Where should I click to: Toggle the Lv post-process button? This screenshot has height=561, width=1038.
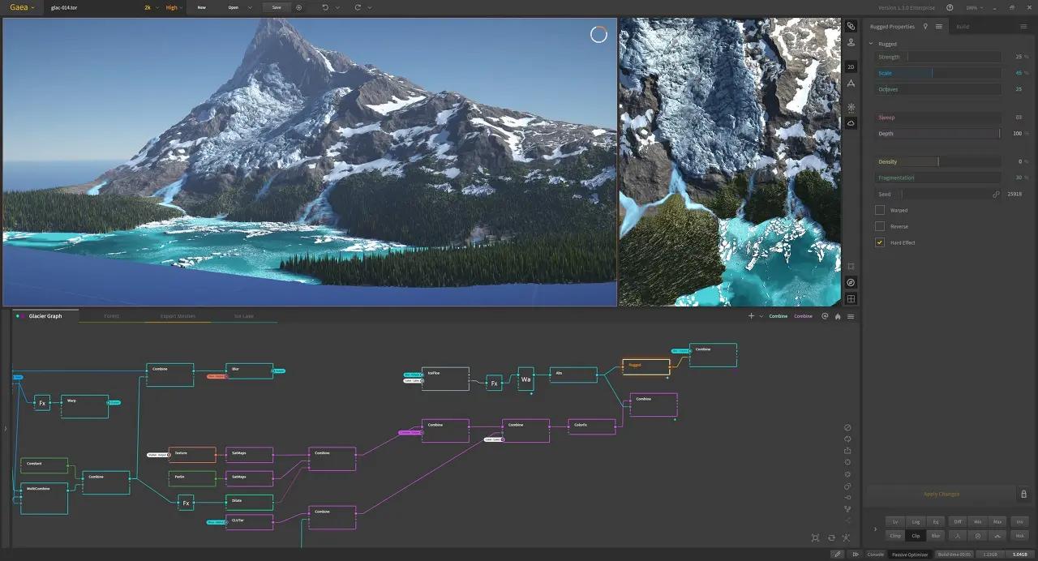pos(895,521)
